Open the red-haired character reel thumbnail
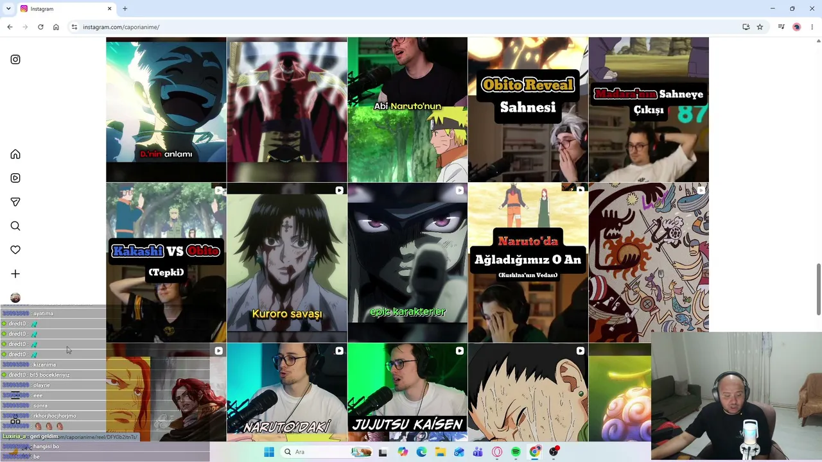 pyautogui.click(x=166, y=393)
